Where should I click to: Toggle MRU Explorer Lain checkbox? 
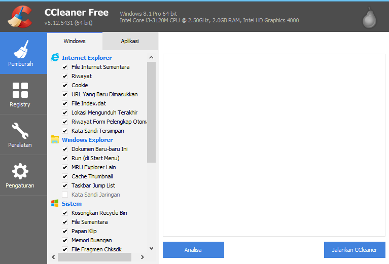[x=65, y=167]
